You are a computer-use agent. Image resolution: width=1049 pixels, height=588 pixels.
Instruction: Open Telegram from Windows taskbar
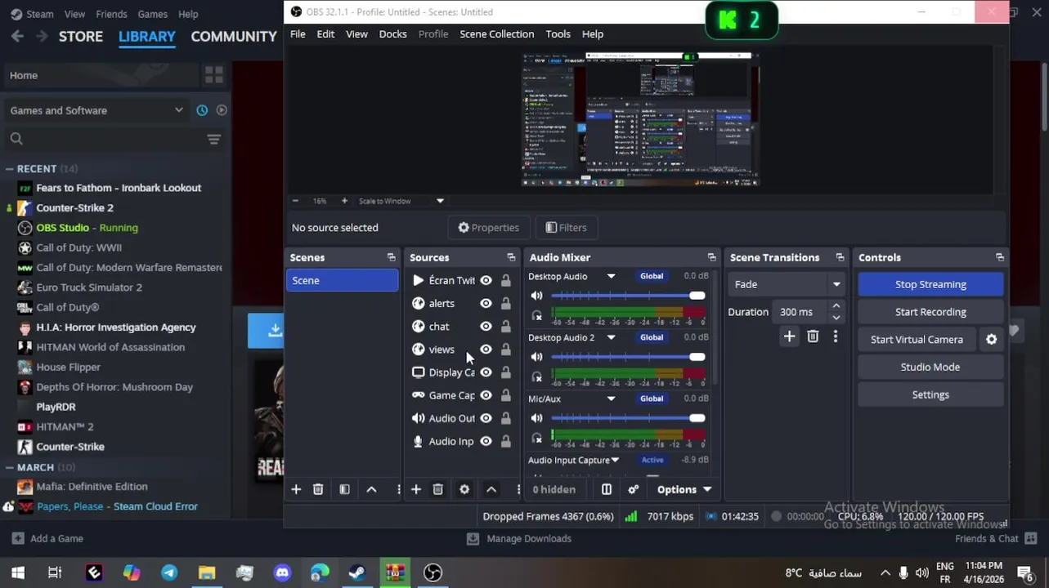coord(169,572)
